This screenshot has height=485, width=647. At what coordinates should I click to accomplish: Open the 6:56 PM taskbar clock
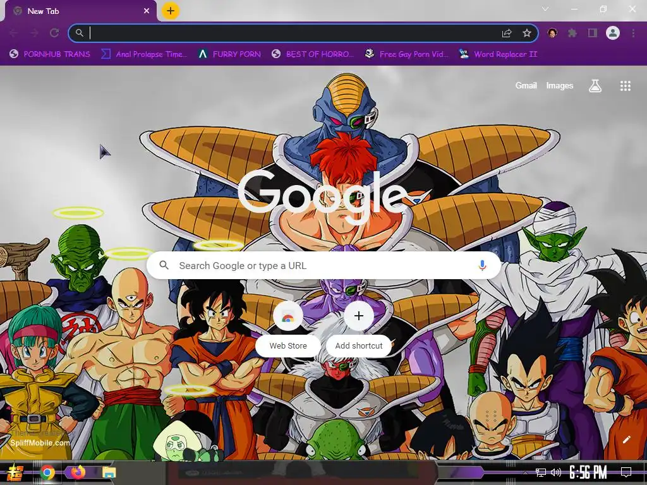[588, 472]
